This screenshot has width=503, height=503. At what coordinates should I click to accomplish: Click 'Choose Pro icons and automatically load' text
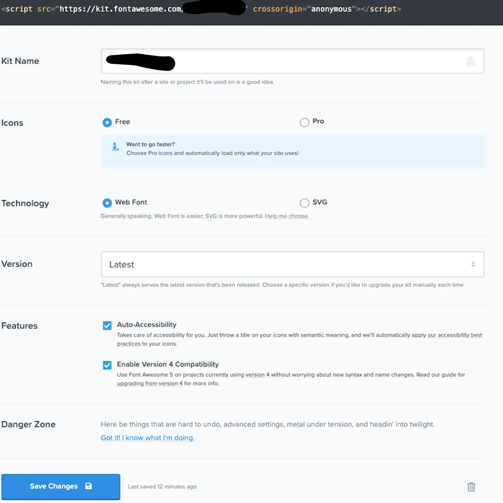point(213,153)
